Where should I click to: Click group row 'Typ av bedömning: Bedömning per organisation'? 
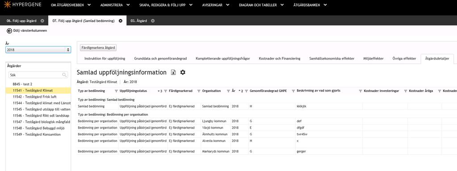click(113, 114)
